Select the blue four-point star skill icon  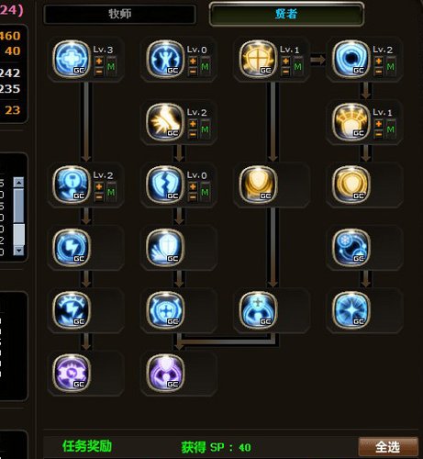351,310
